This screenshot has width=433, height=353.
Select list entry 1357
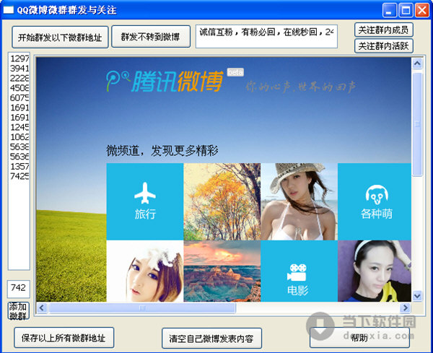coord(19,166)
